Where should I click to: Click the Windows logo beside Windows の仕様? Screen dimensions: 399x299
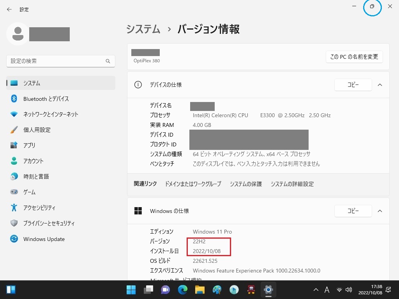(x=138, y=211)
